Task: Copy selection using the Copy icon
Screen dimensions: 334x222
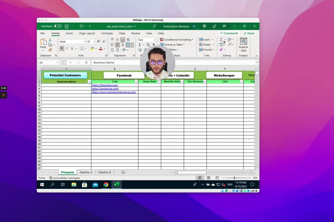Action: (50, 45)
